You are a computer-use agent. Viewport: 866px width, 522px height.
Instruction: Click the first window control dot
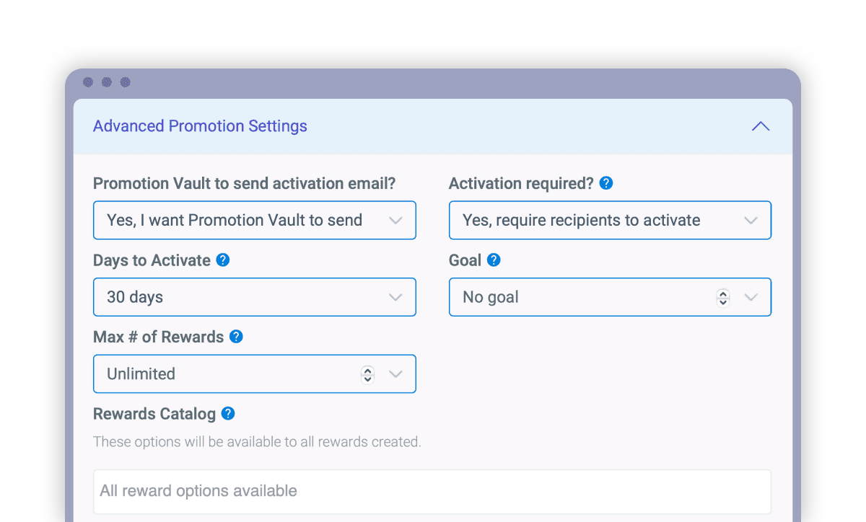(x=88, y=82)
